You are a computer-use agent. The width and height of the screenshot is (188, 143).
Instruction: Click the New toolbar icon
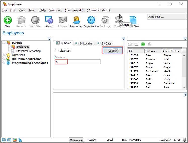(x=8, y=20)
